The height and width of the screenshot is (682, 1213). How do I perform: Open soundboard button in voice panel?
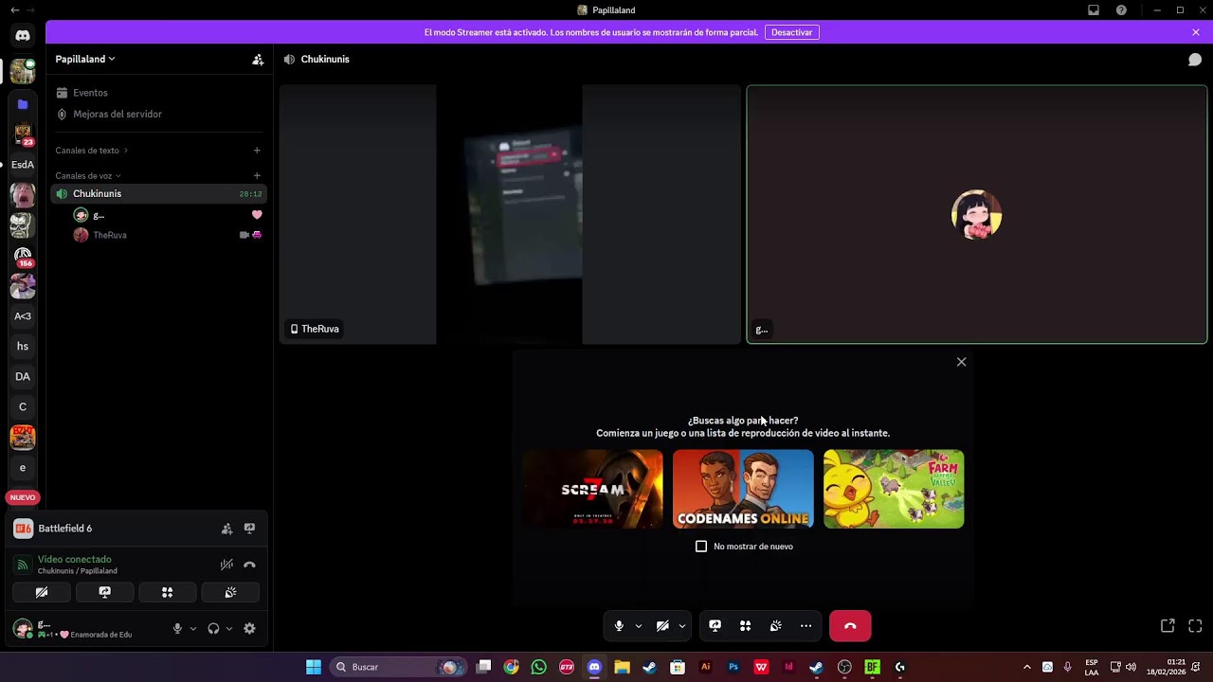coord(230,593)
